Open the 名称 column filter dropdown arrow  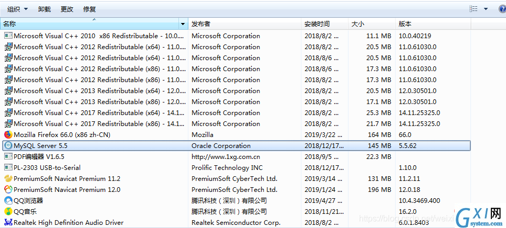(x=183, y=24)
